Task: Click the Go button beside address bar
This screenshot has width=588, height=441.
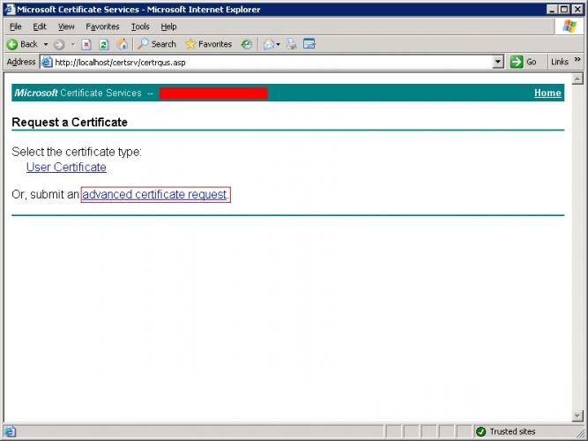Action: coord(524,62)
